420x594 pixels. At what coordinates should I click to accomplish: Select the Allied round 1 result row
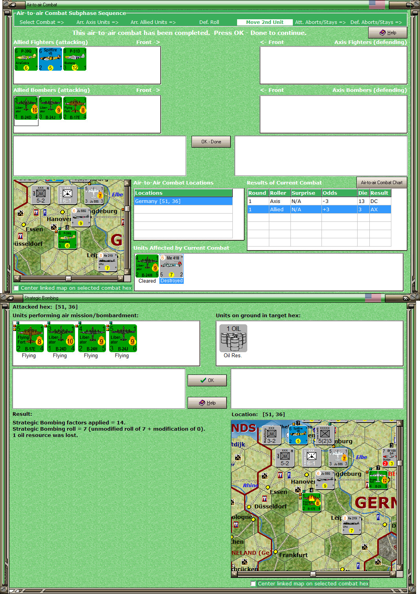point(319,209)
